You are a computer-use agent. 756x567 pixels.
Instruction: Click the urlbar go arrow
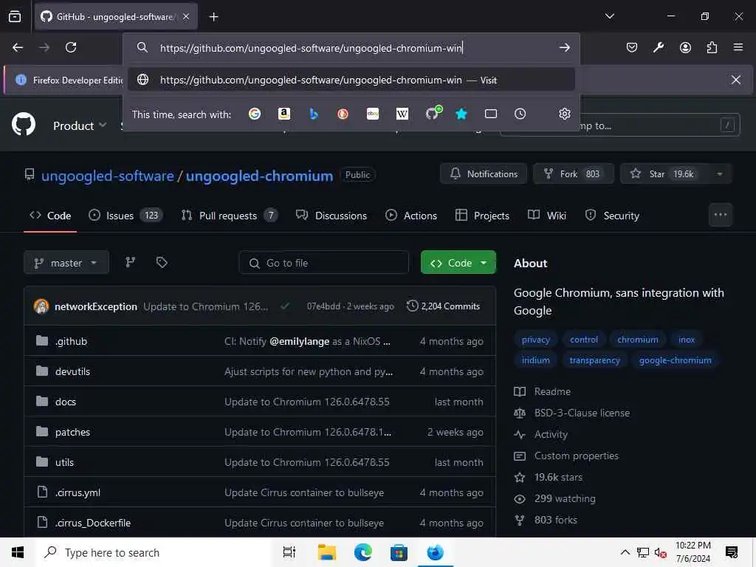pyautogui.click(x=565, y=47)
